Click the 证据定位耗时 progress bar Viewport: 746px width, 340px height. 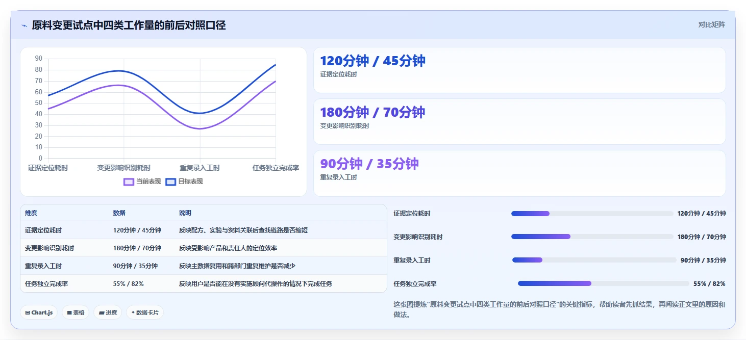592,214
